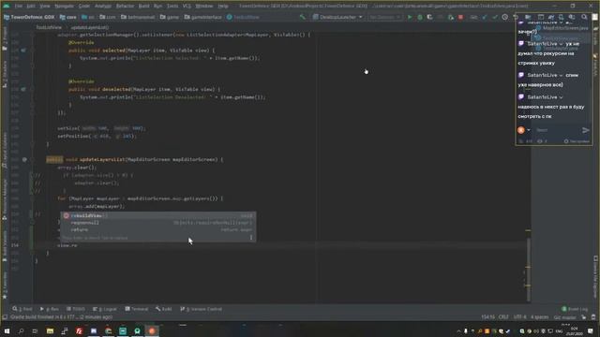The width and height of the screenshot is (600, 337).
Task: Click TowerDefence_GDX project breadcrumb
Action: click(29, 17)
